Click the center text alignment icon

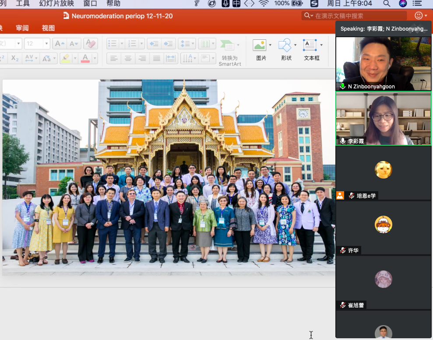(x=128, y=58)
